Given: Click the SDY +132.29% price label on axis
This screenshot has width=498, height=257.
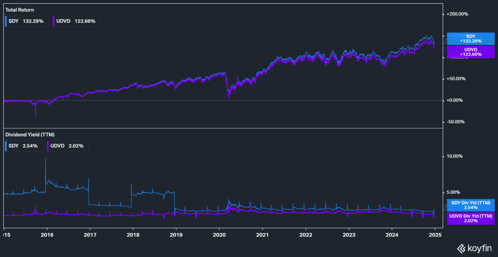Looking at the screenshot, I should [470, 39].
